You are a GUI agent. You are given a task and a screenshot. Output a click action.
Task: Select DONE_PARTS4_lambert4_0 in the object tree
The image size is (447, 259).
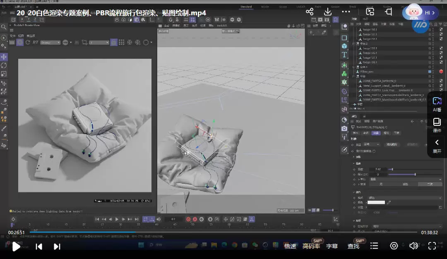coord(380,81)
